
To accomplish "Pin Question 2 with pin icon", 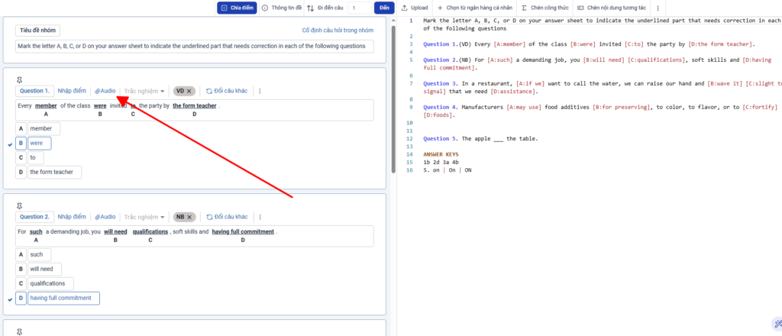I will [19, 206].
